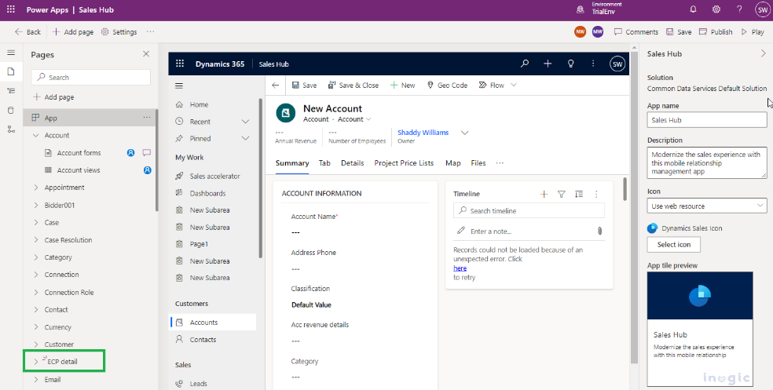Open Sales accelerator in My Work
The image size is (773, 390).
point(214,176)
